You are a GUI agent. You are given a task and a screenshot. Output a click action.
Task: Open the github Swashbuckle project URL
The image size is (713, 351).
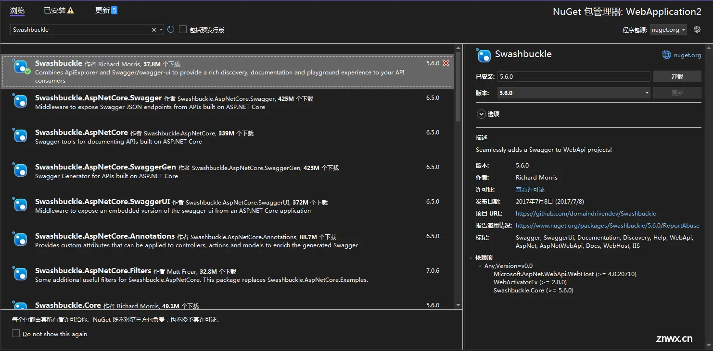click(586, 213)
